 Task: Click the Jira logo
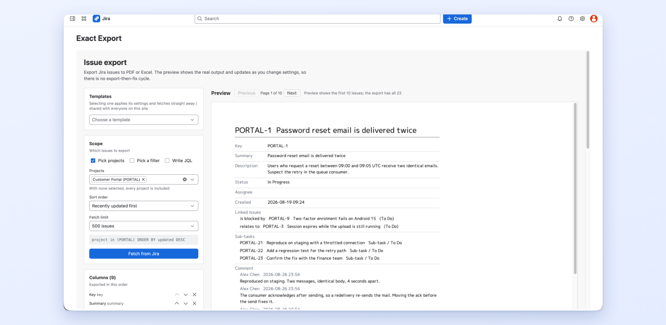pyautogui.click(x=101, y=19)
